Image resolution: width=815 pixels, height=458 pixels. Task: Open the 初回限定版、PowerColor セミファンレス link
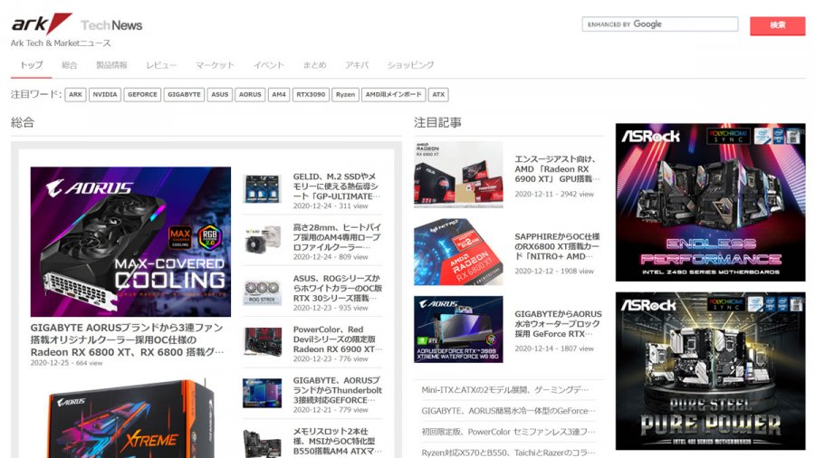pos(508,432)
